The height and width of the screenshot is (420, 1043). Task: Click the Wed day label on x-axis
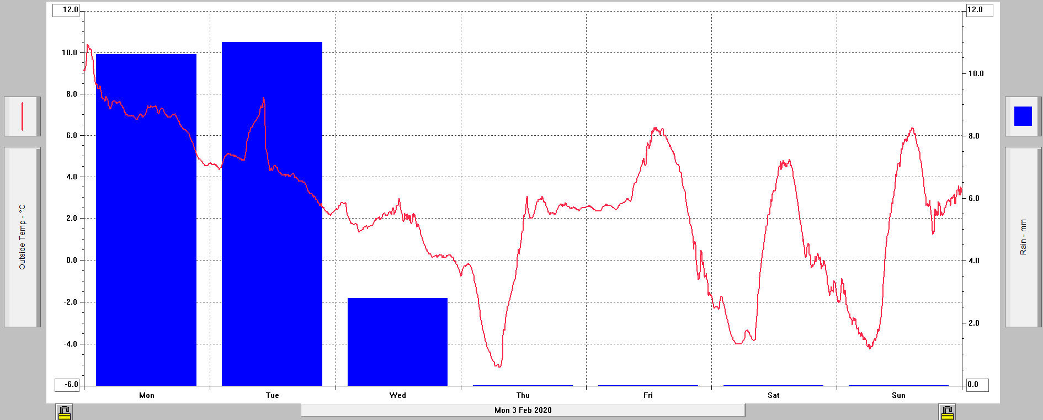coord(397,395)
